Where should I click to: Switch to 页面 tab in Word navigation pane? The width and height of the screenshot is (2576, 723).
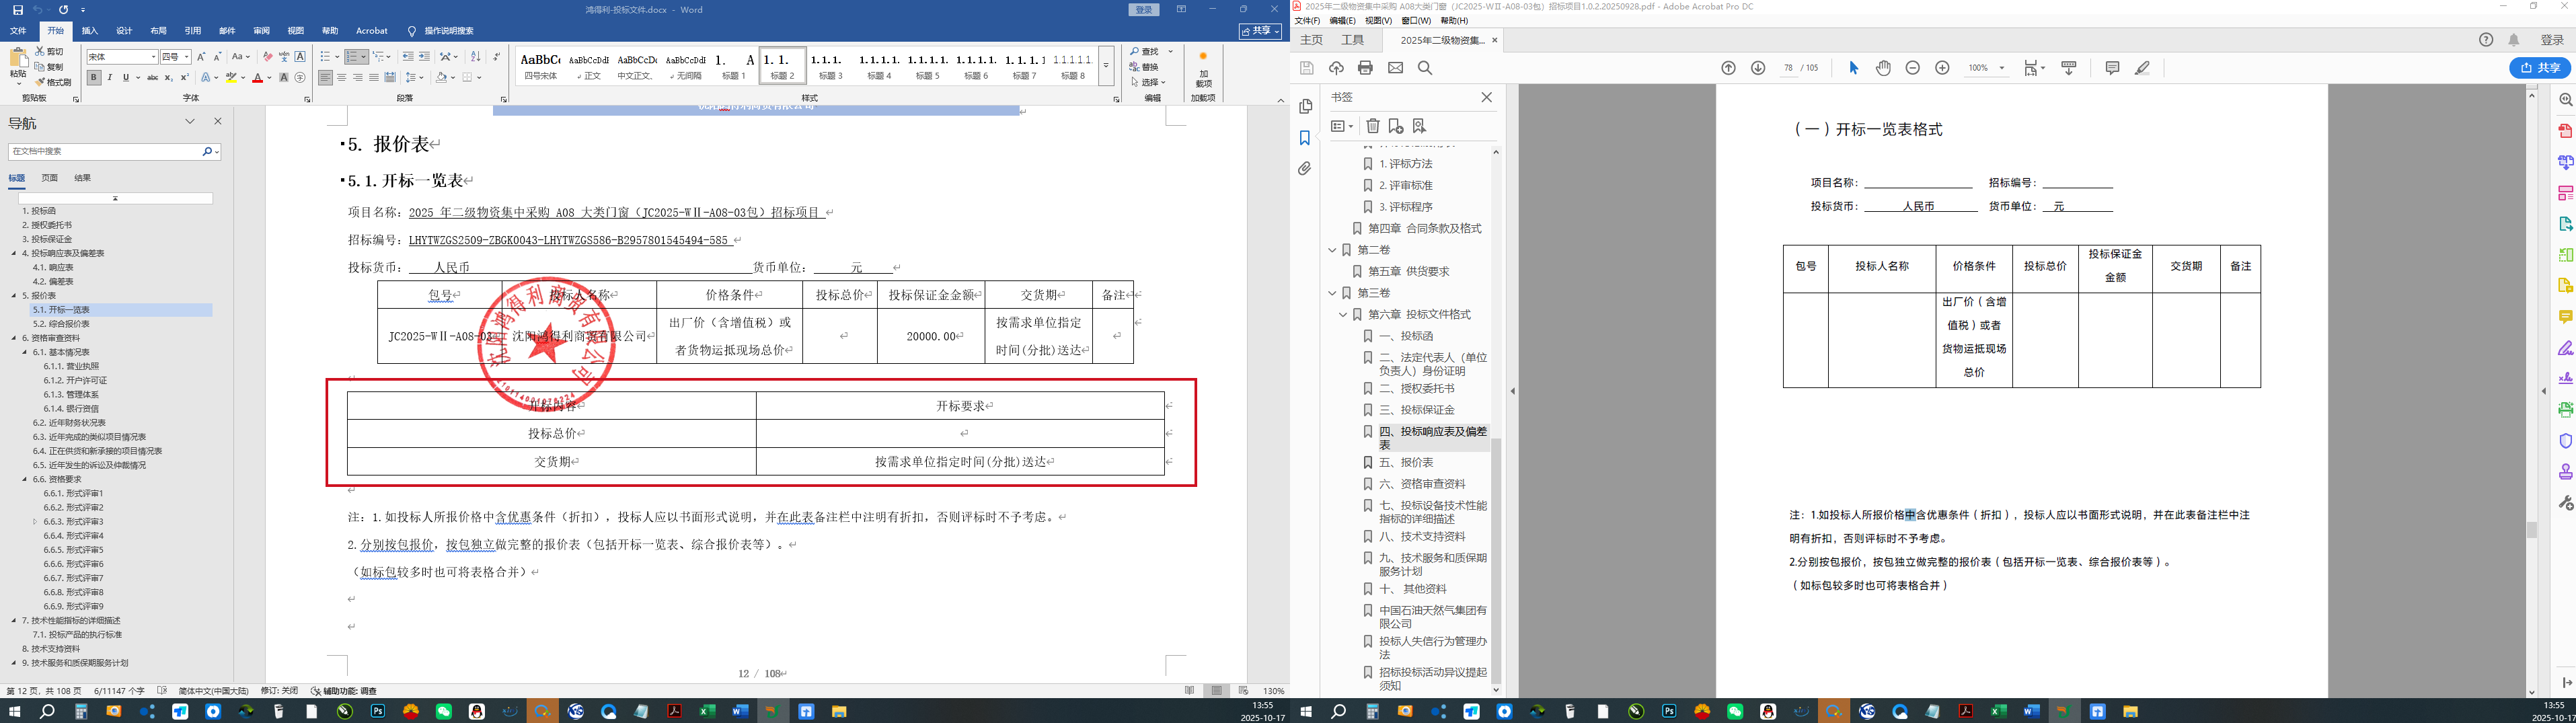[x=49, y=178]
